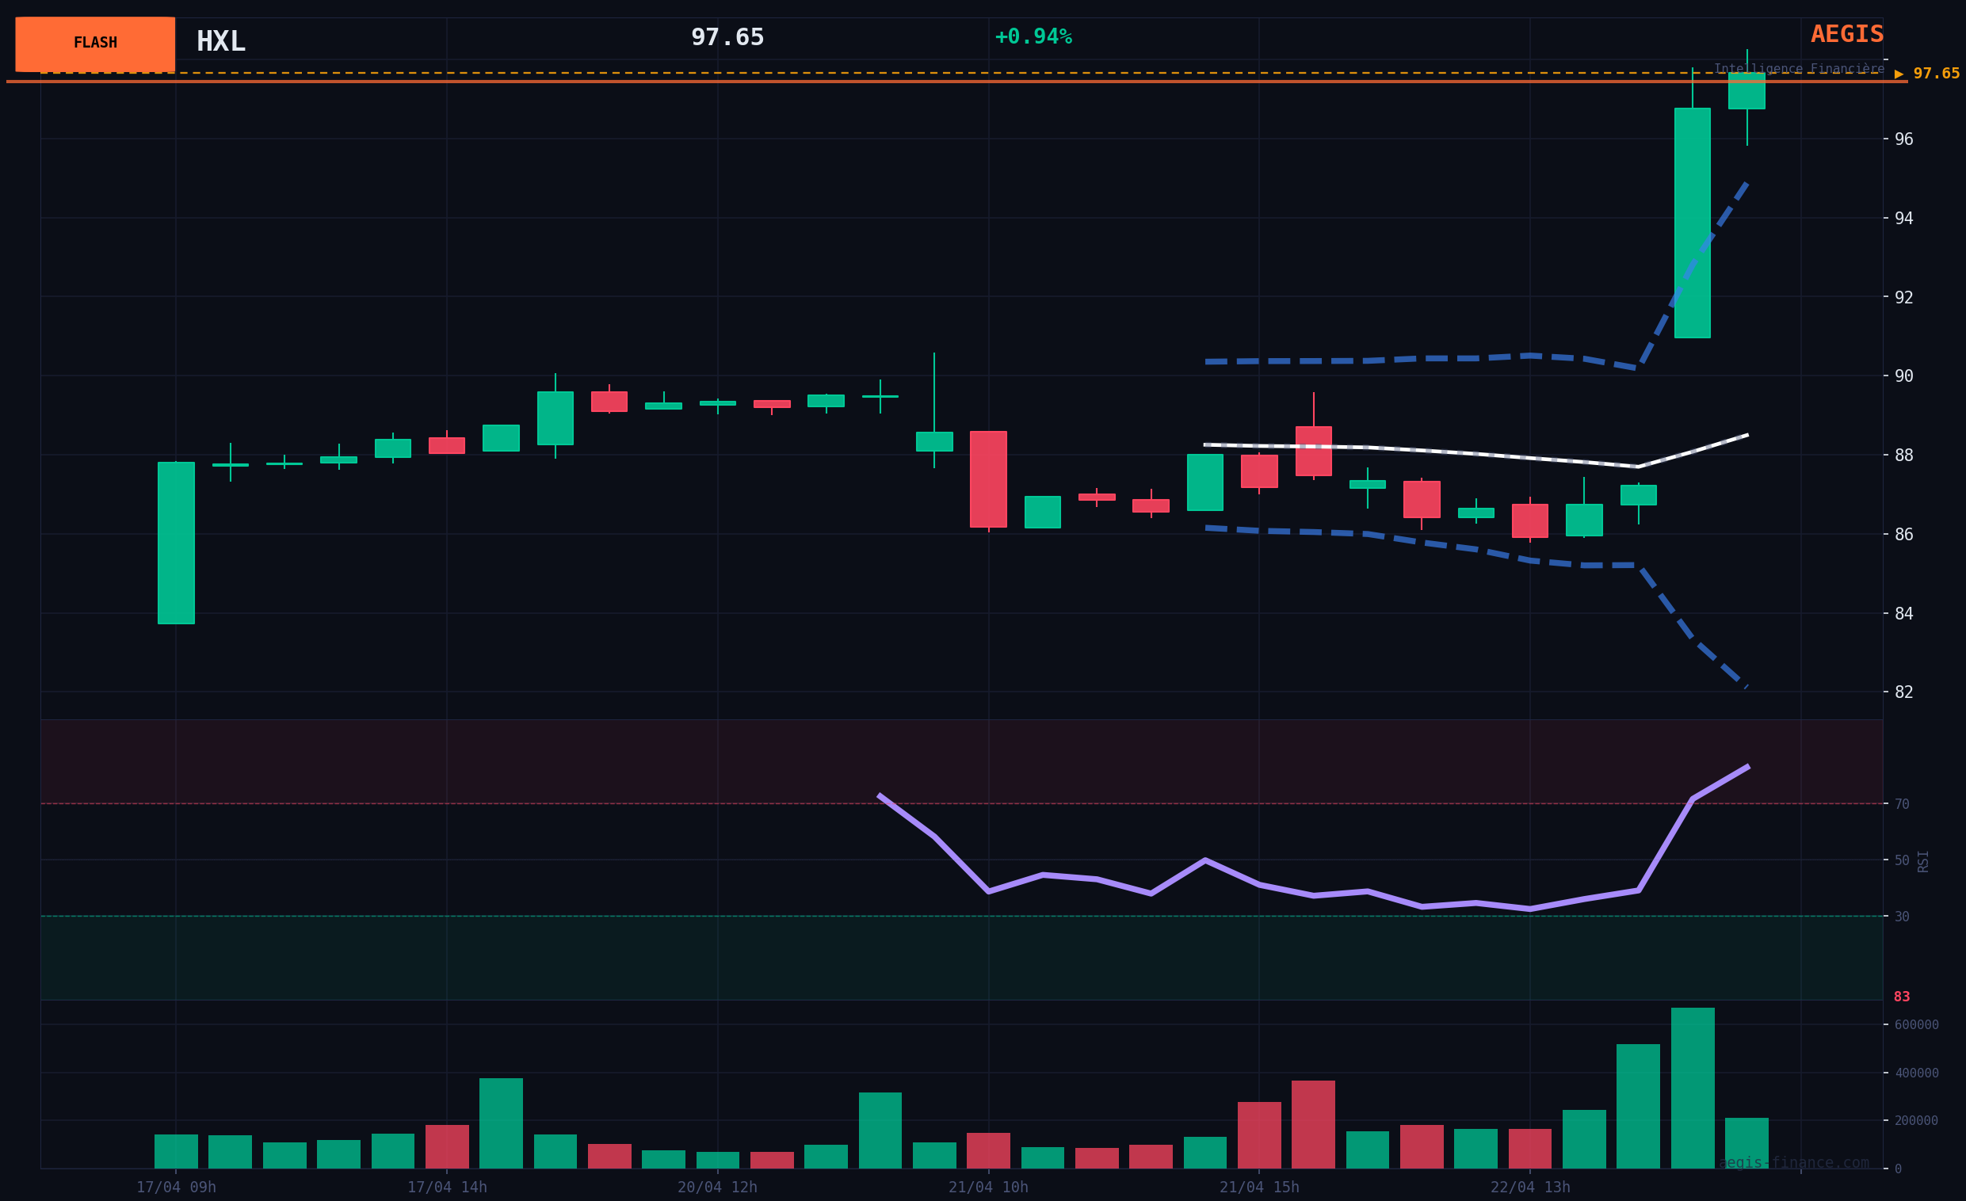
Task: Click the first large green candle
Action: 176,543
